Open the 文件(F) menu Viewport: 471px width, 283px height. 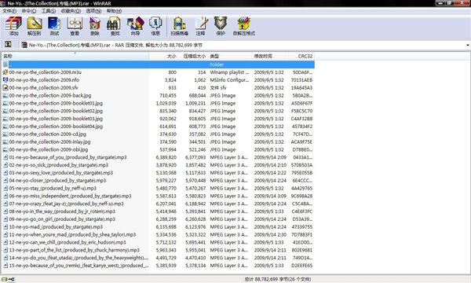[x=9, y=11]
